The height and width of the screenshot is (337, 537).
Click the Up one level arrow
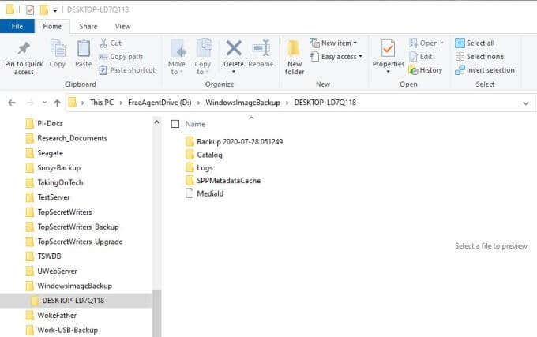57,103
